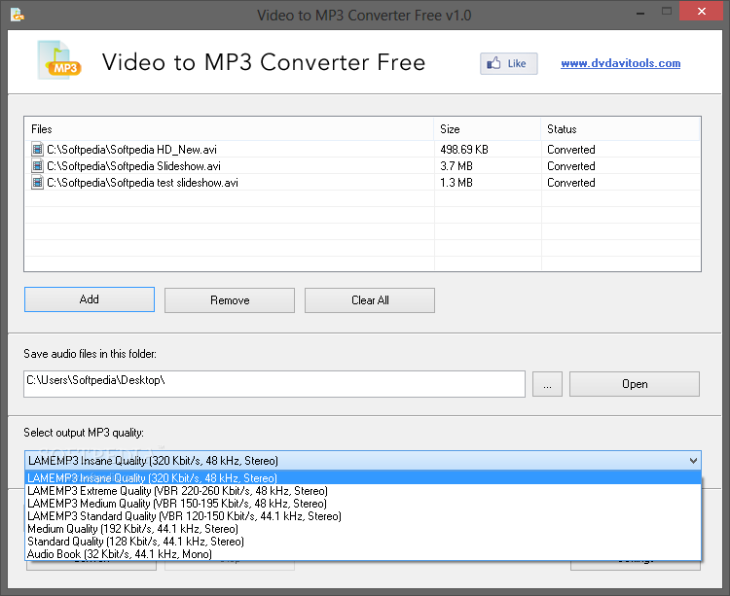Image resolution: width=730 pixels, height=596 pixels.
Task: Choose Standard Quality 128 Kbit/s option
Action: [x=363, y=542]
